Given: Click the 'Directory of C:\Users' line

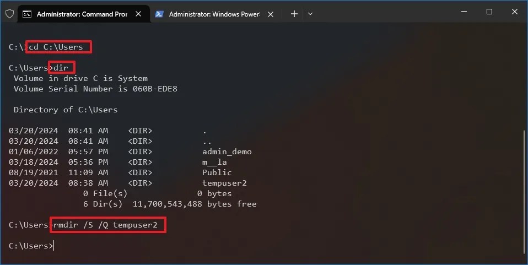Looking at the screenshot, I should point(66,110).
